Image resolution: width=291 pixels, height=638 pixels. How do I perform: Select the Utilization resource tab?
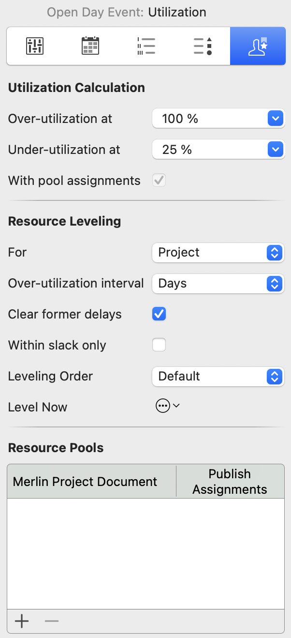pyautogui.click(x=258, y=46)
